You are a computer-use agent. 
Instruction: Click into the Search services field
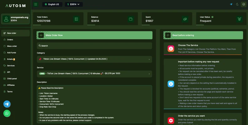[94, 46]
